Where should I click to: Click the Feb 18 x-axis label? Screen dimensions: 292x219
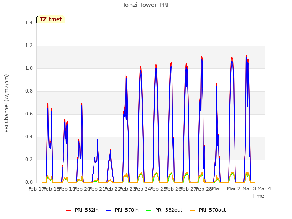click(52, 189)
